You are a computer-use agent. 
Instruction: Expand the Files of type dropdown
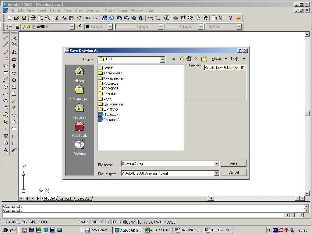tap(216, 173)
